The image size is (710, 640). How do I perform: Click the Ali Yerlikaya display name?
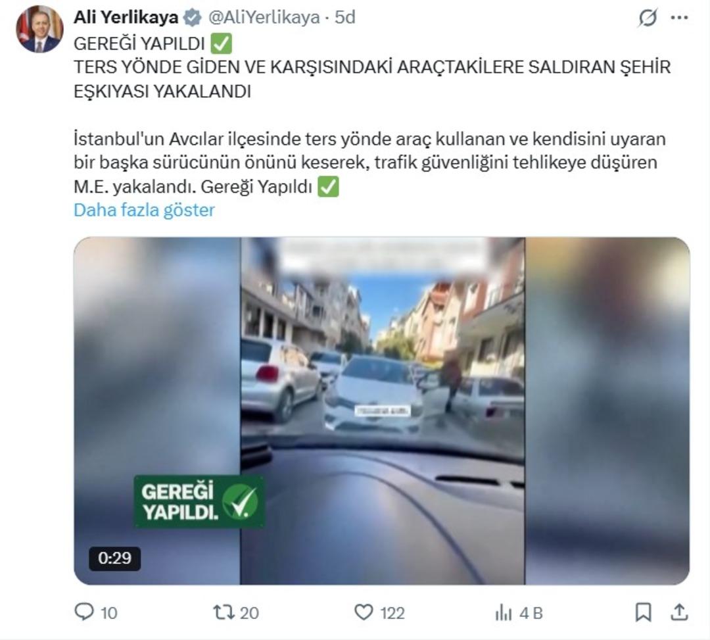[126, 17]
